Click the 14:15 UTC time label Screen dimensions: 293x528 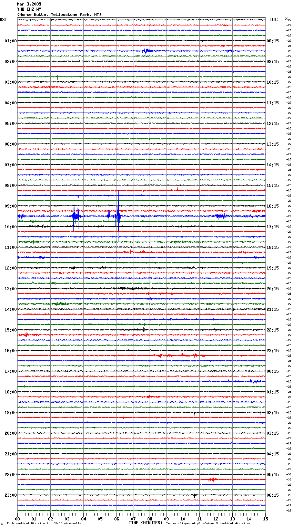coord(273,165)
